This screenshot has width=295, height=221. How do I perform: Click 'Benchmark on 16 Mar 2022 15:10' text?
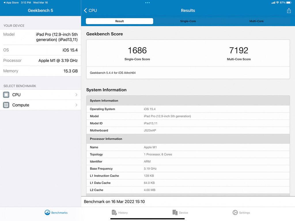click(x=114, y=202)
